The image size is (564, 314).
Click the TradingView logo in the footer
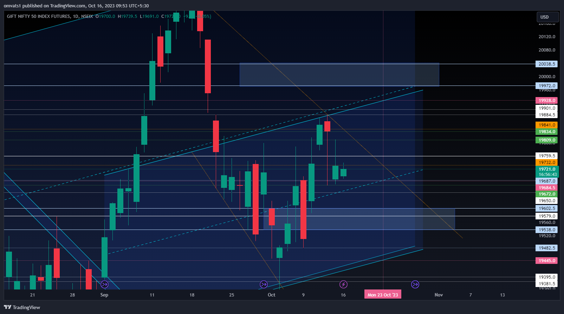pos(22,307)
